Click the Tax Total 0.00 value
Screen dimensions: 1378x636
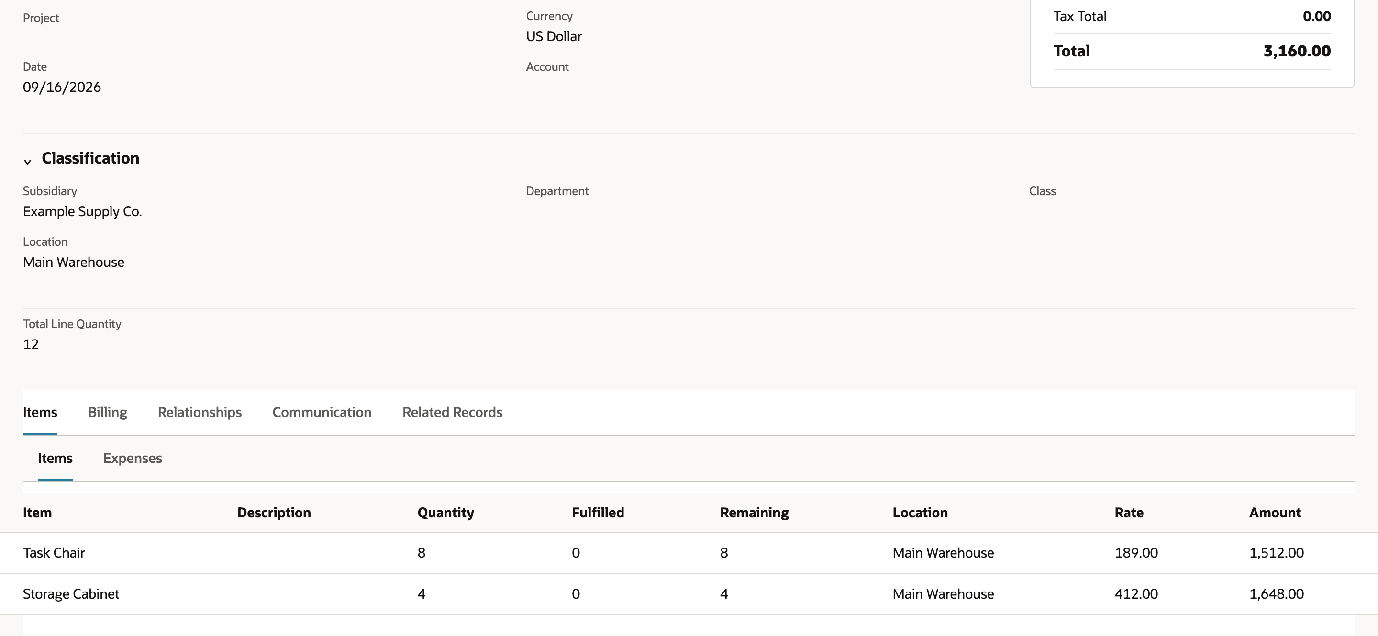point(1316,16)
